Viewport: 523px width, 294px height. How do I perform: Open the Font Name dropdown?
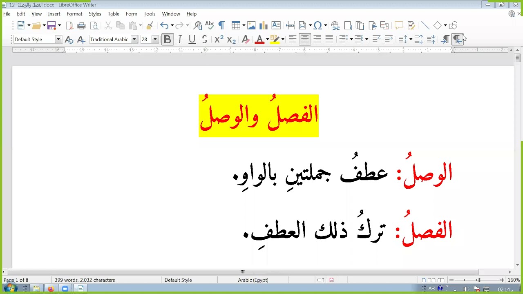pyautogui.click(x=134, y=40)
